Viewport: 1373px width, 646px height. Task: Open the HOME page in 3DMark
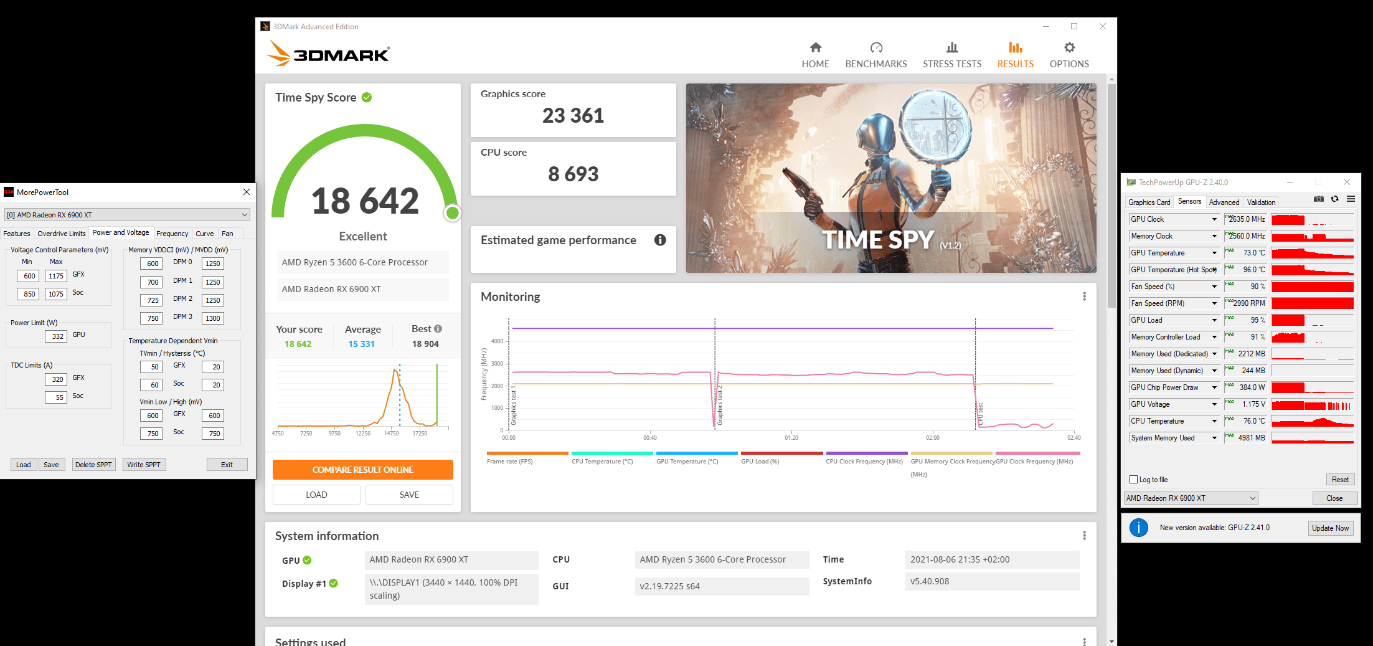[x=815, y=55]
